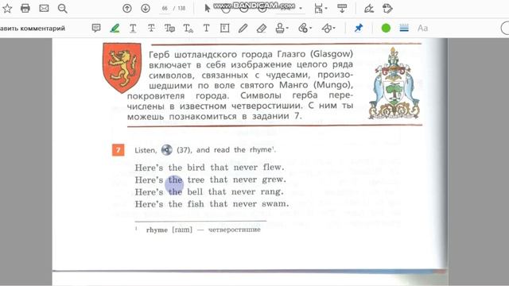Viewport: 509px width, 286px height.
Task: Send file by email envelope icon
Action: (44, 9)
